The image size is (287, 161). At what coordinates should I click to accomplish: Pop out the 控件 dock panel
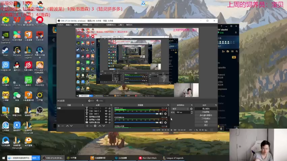coord(216,105)
